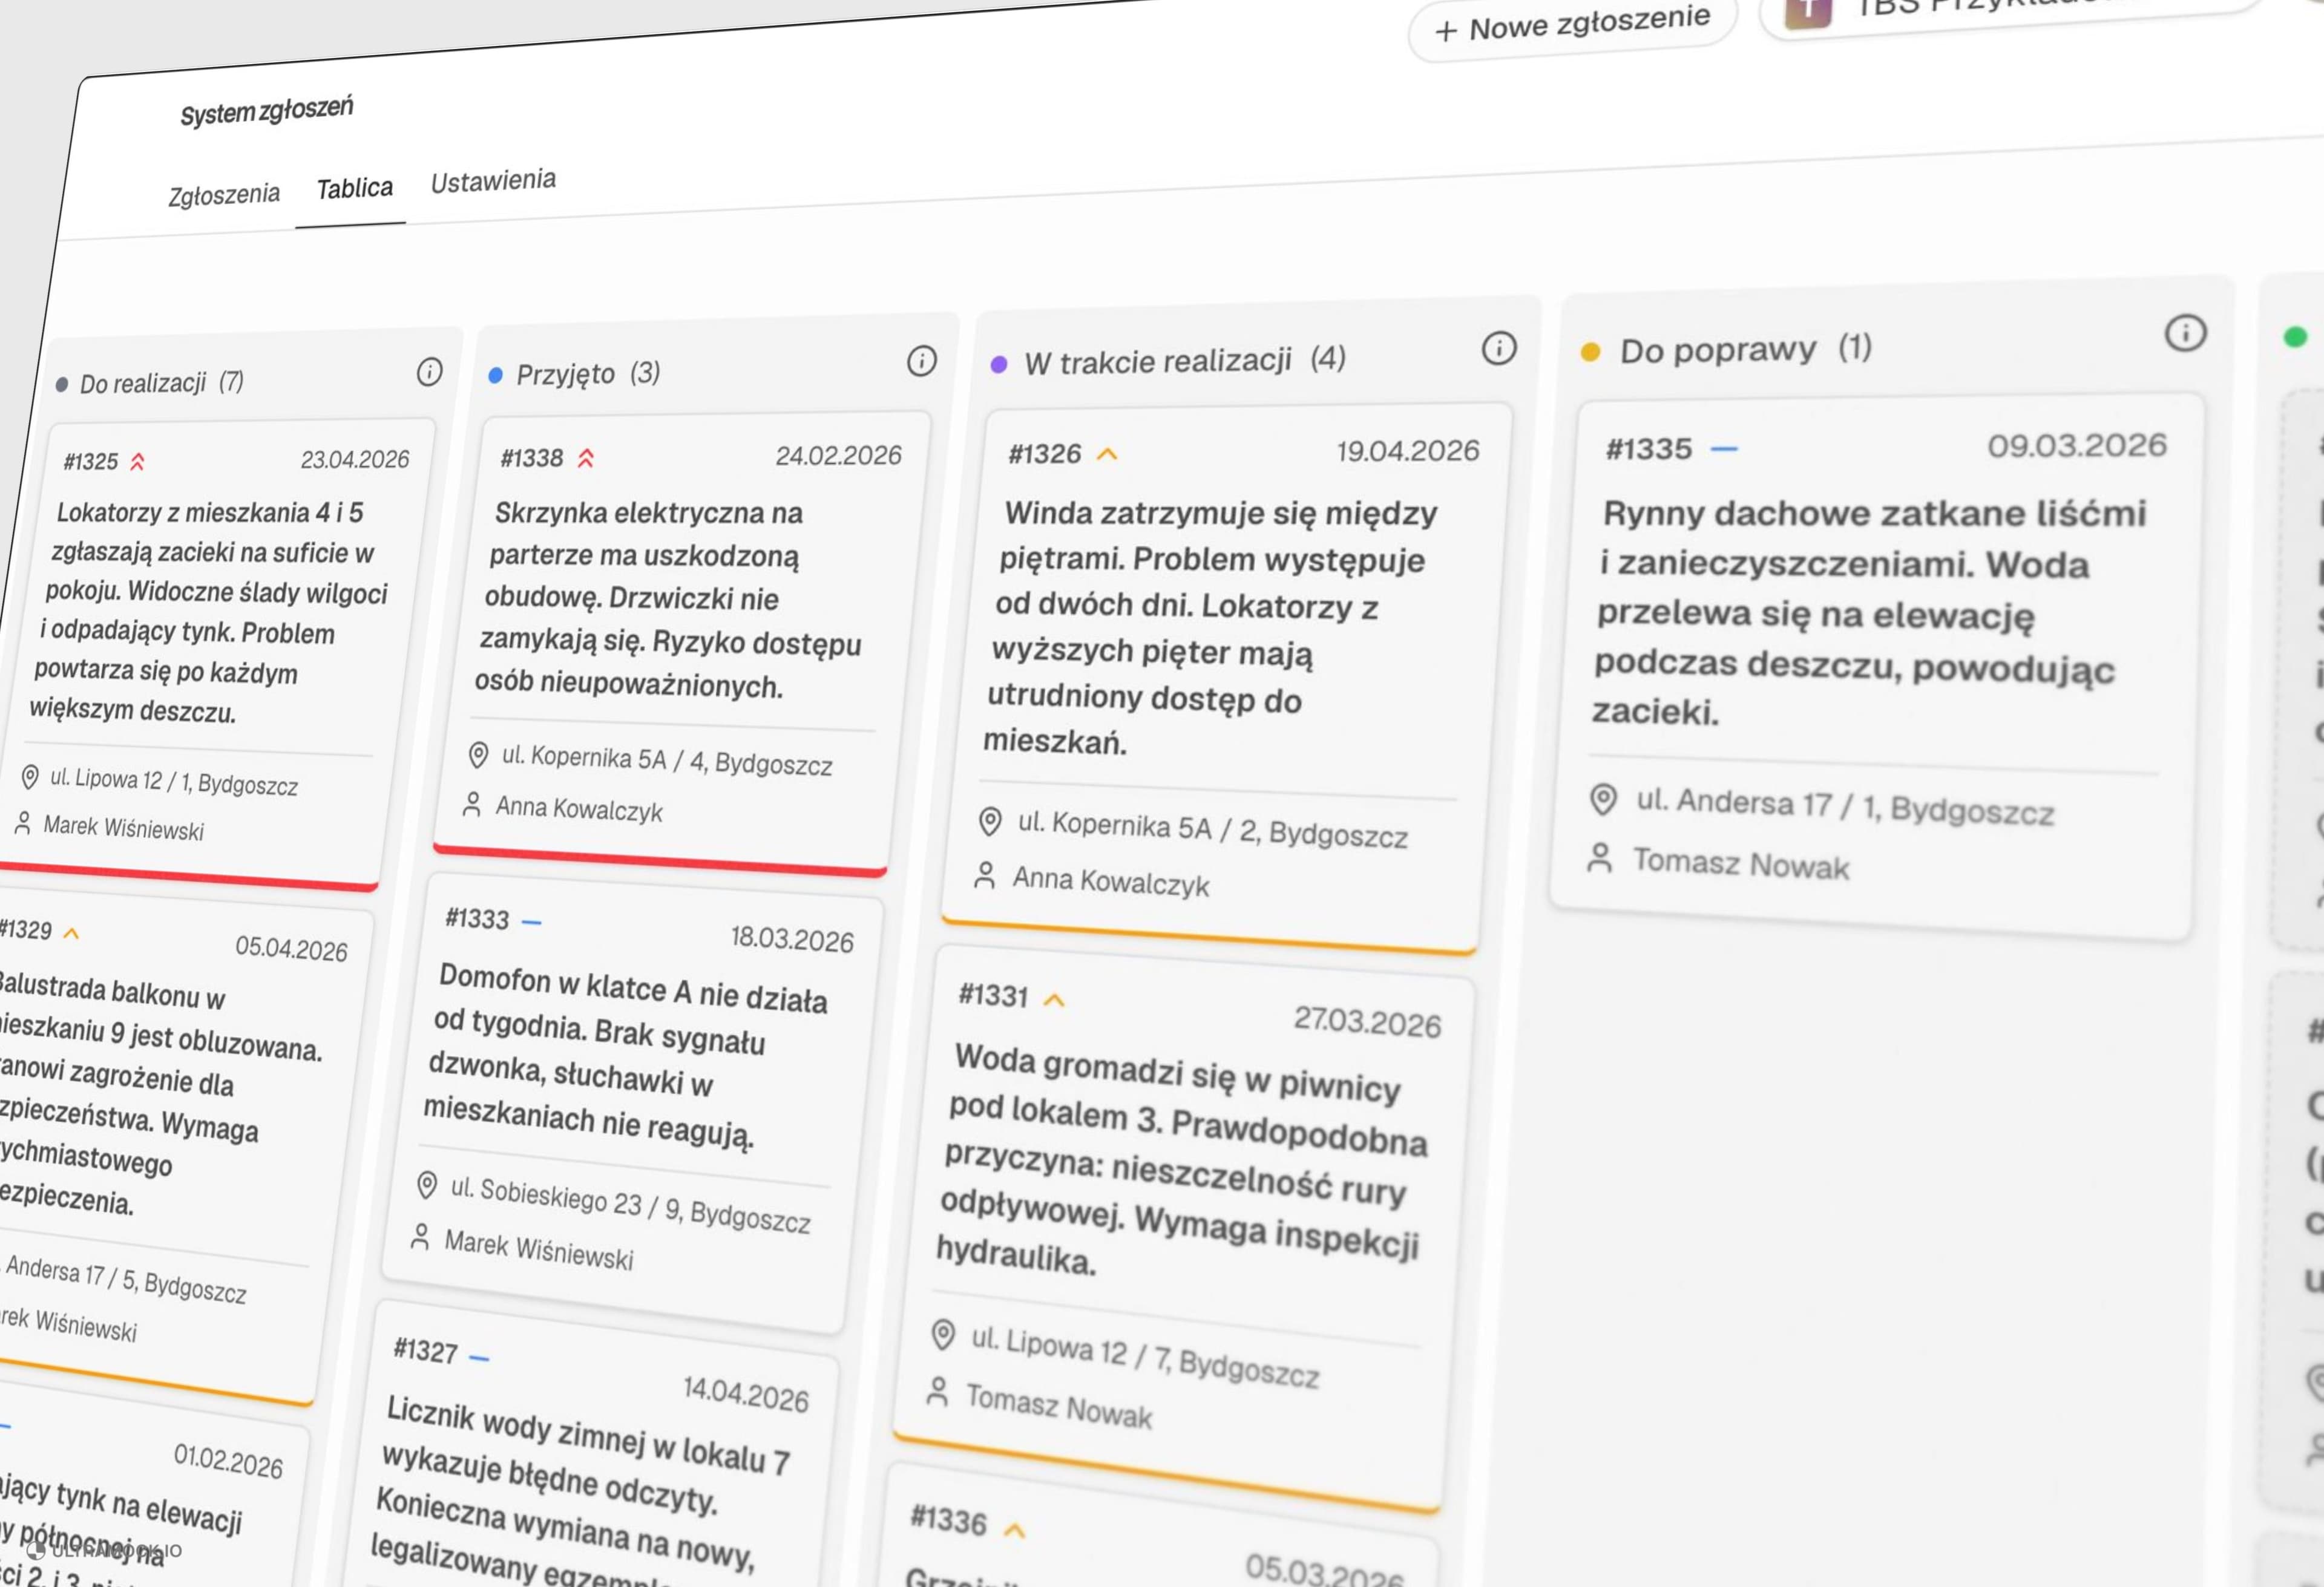Click the person icon beside Marek Wiśniewski on #1325
Image resolution: width=2324 pixels, height=1587 pixels.
(22, 823)
